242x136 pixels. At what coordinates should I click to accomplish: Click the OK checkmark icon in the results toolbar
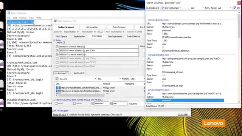234,8
